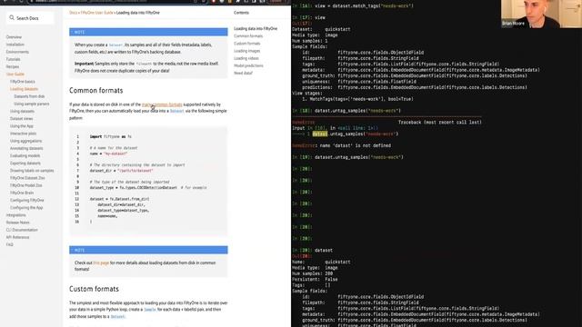Click Dataset code link in first note
This screenshot has height=327, width=582.
pyautogui.click(x=115, y=45)
